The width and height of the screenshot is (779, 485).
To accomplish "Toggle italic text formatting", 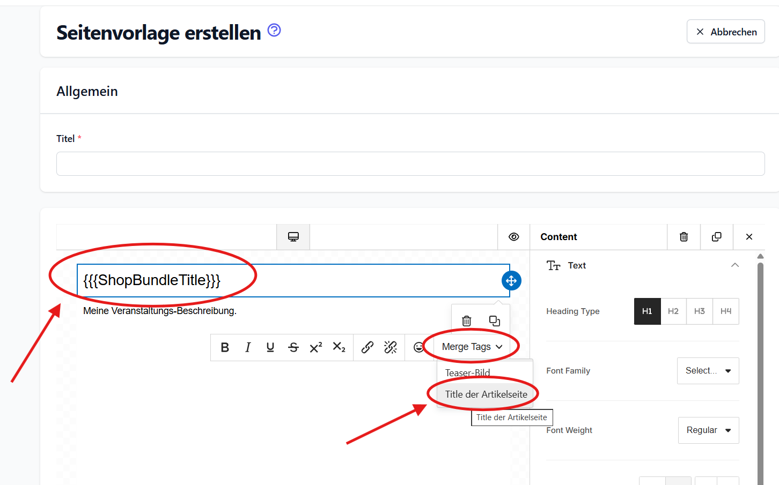I will coord(247,347).
